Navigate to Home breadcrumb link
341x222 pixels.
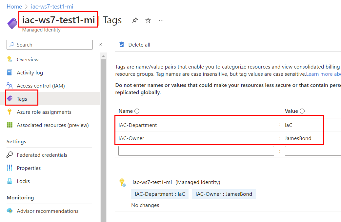tap(14, 7)
